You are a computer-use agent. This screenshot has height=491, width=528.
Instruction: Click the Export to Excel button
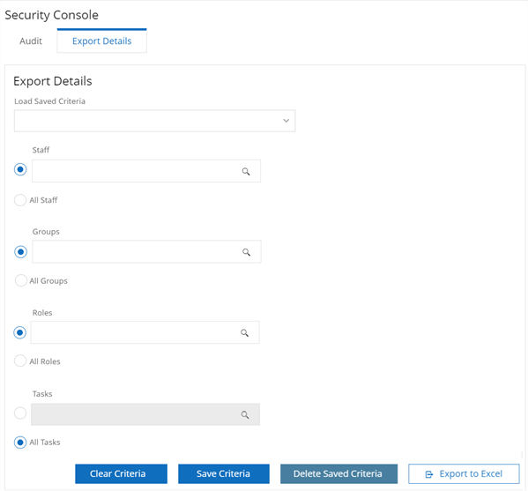pos(464,474)
